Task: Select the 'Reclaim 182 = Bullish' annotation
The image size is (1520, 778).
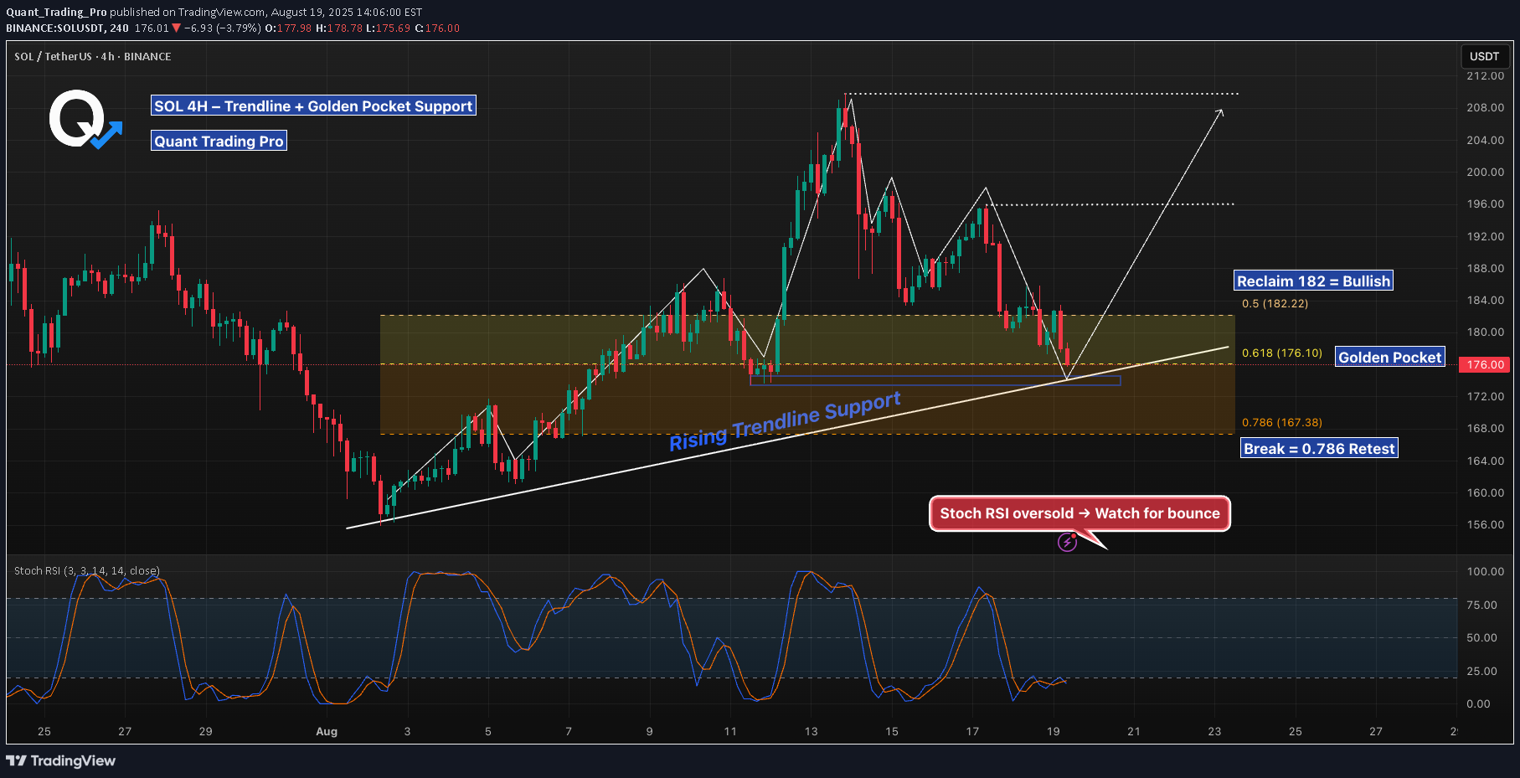Action: point(1313,281)
